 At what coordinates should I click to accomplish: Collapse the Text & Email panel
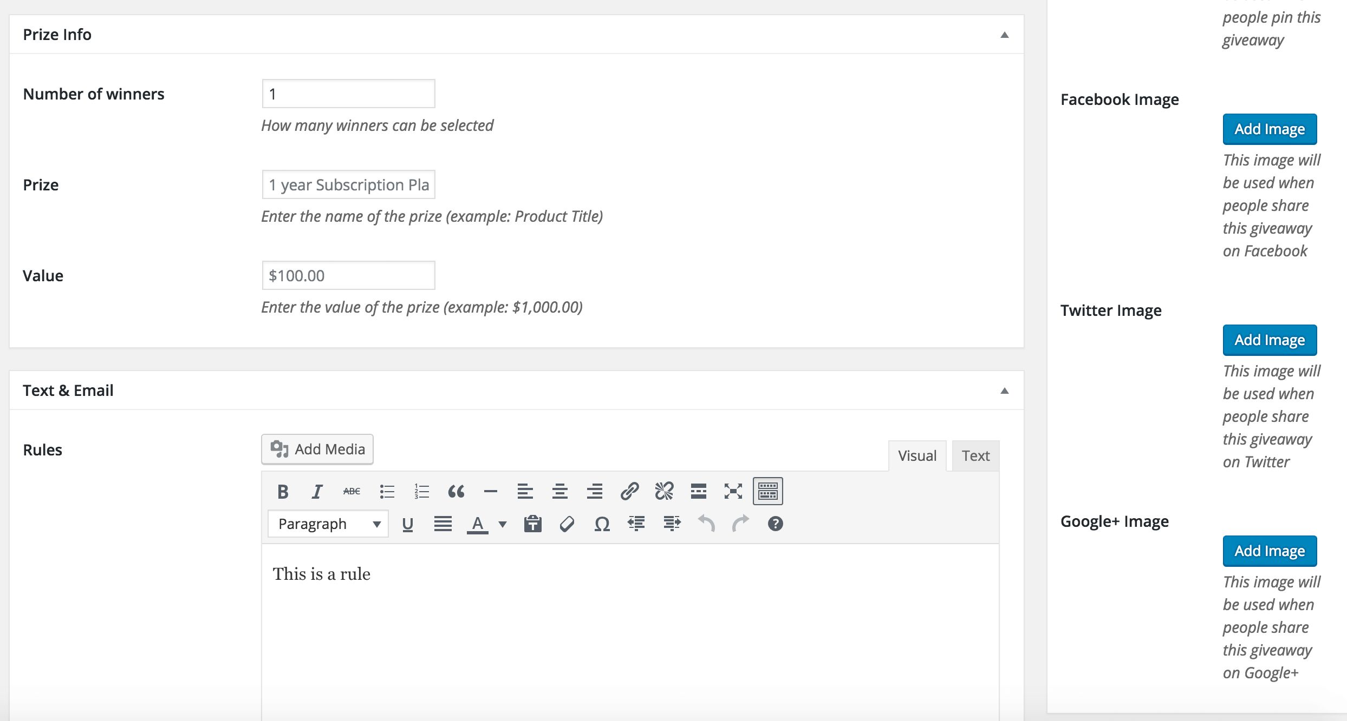[x=1004, y=391]
